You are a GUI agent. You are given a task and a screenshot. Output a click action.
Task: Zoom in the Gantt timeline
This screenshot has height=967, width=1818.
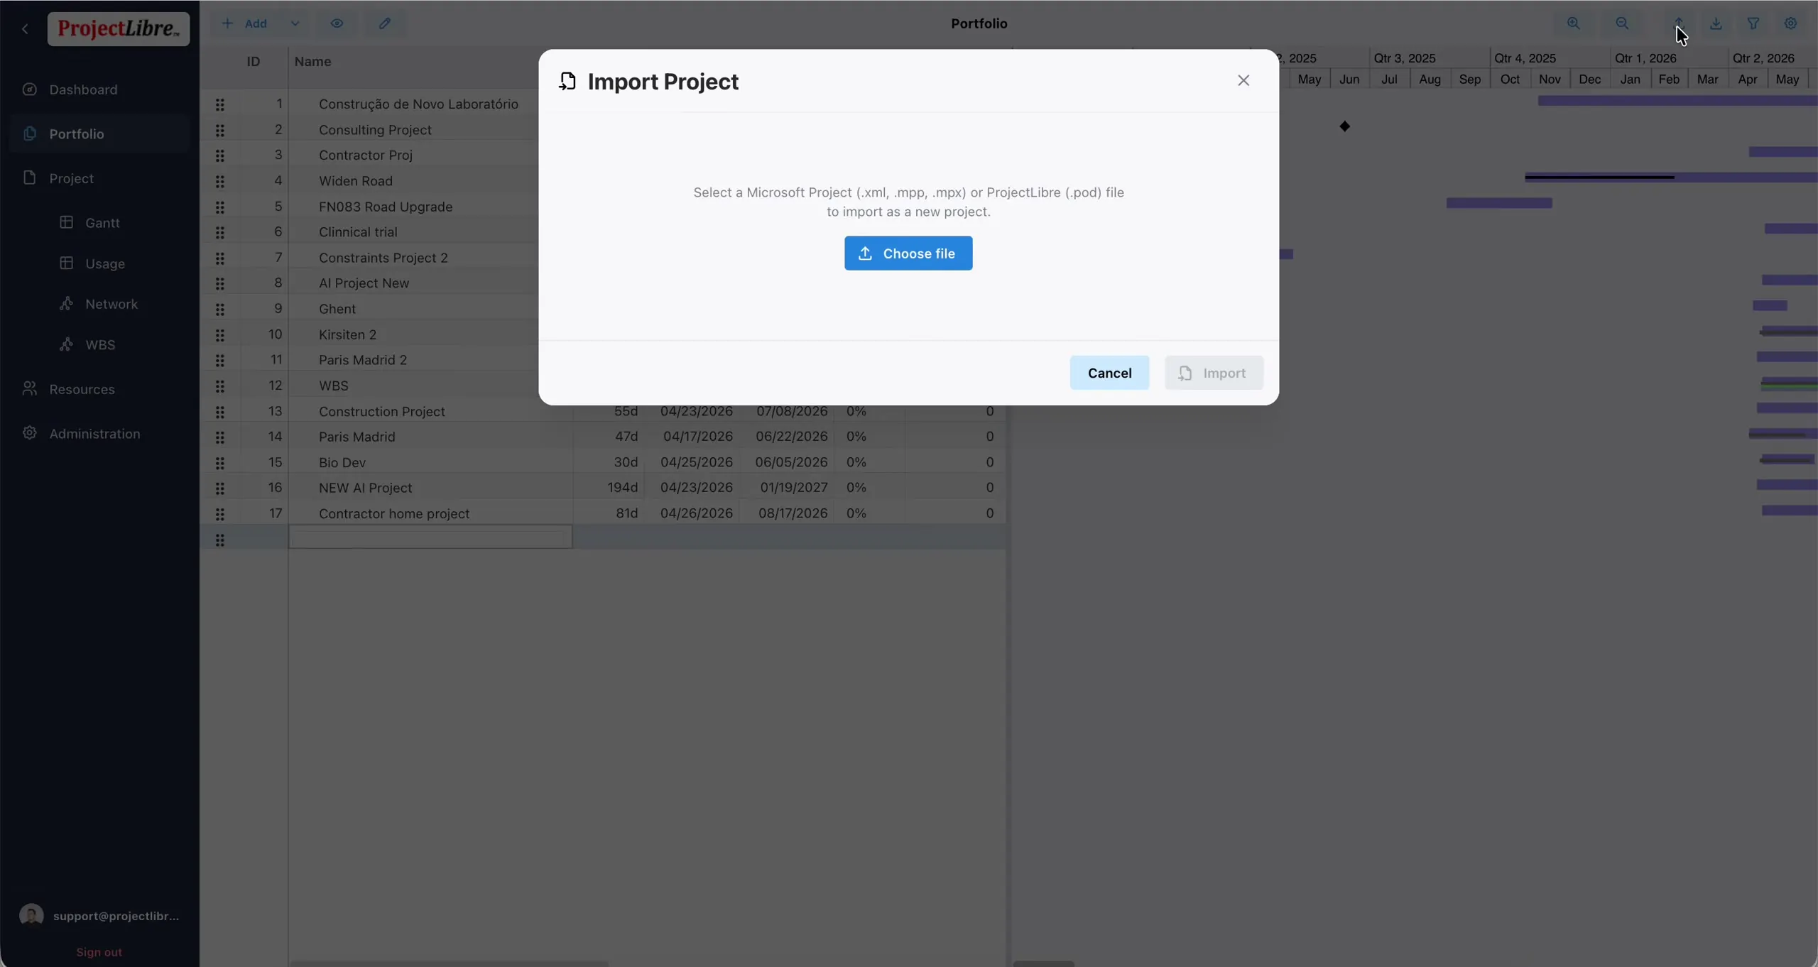click(x=1573, y=23)
